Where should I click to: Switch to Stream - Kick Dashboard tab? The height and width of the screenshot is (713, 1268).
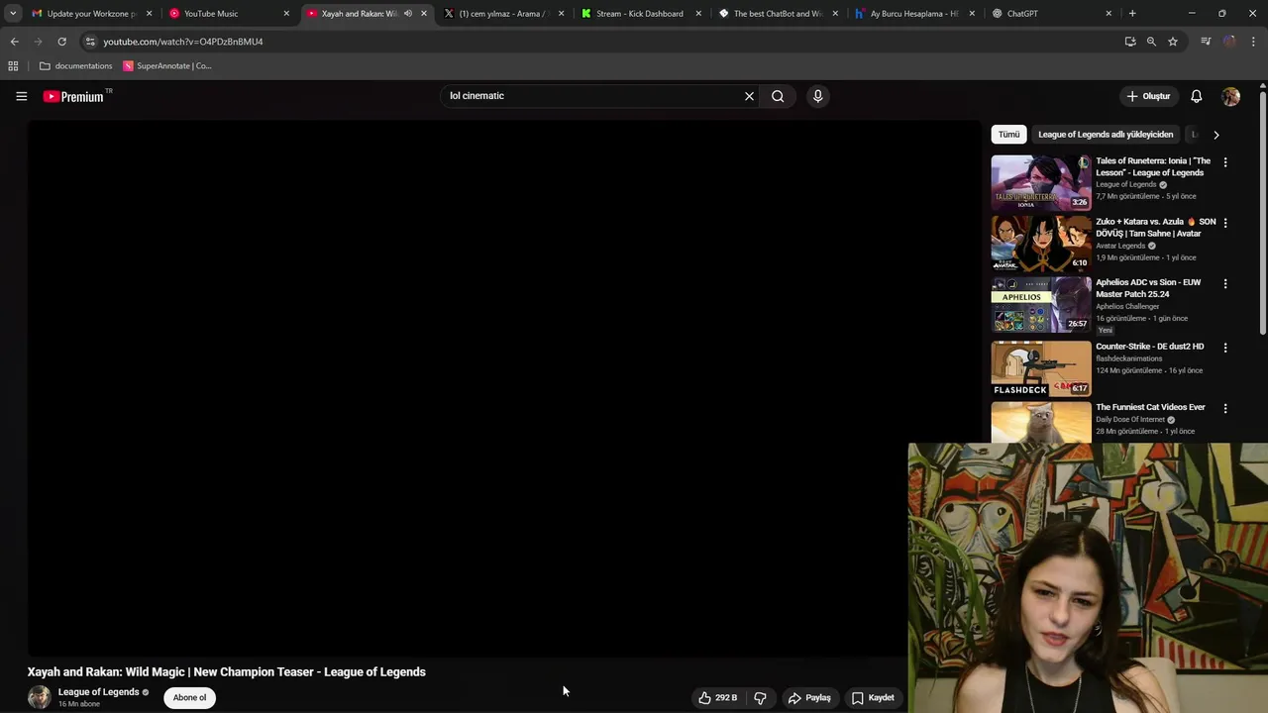click(640, 14)
